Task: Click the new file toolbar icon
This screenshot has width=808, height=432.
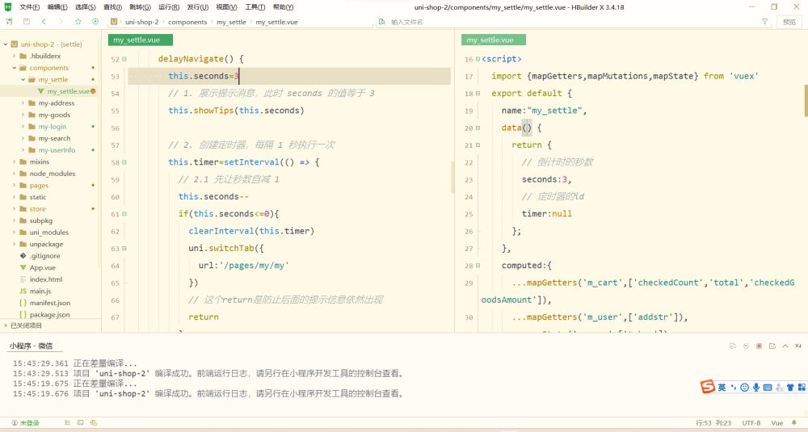Action: tap(9, 22)
